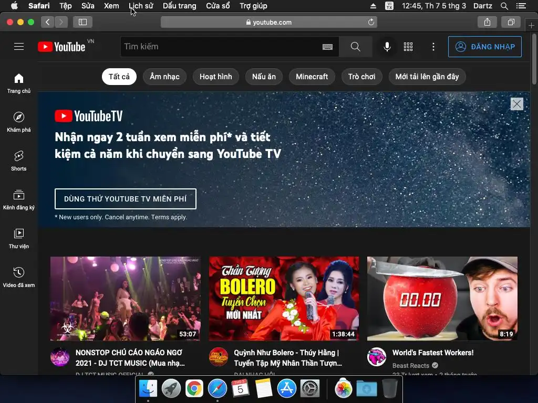
Task: Select the Âm nhạc filter chip
Action: [x=164, y=77]
